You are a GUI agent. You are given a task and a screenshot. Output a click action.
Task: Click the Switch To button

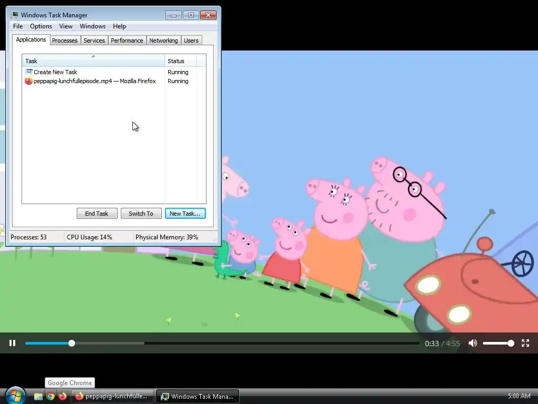point(141,214)
